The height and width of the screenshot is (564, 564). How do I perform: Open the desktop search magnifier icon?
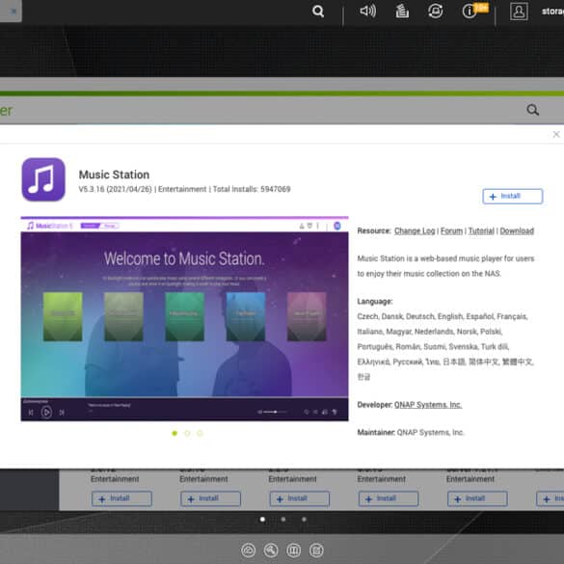(317, 12)
